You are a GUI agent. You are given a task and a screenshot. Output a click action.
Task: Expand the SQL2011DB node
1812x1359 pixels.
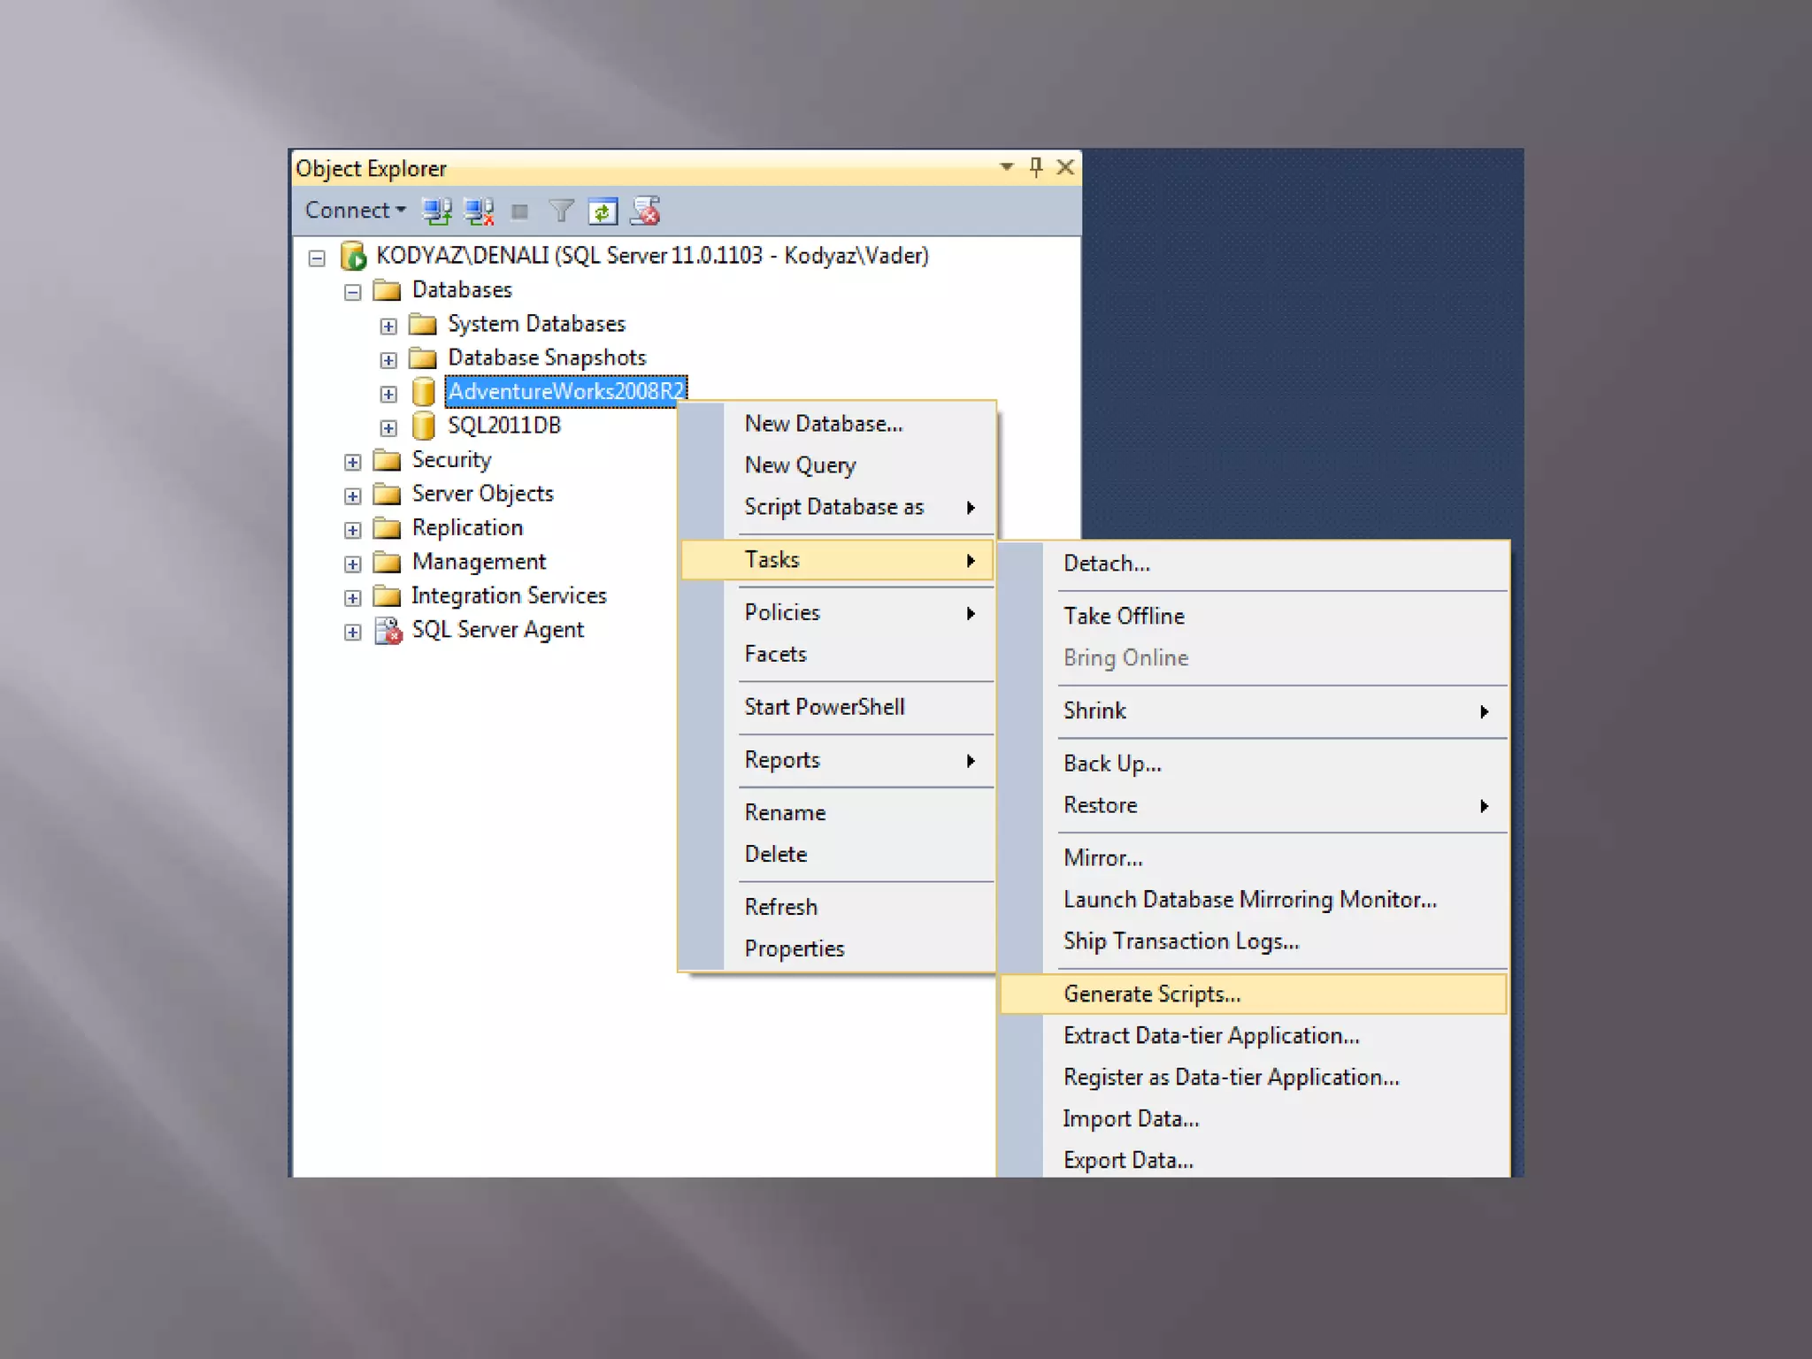coord(388,428)
